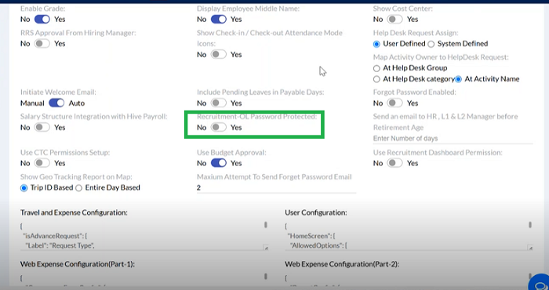Disable the Use Budget Approval switch
This screenshot has width=549, height=290.
[219, 163]
